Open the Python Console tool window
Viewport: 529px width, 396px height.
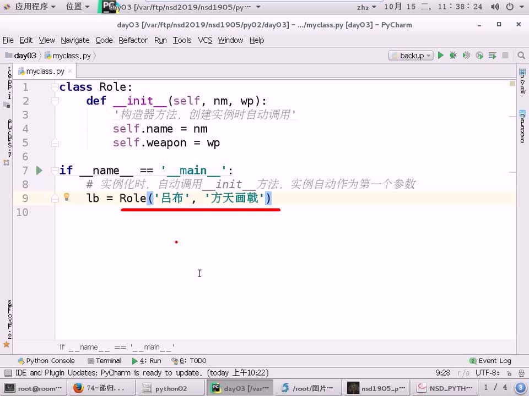pos(46,361)
